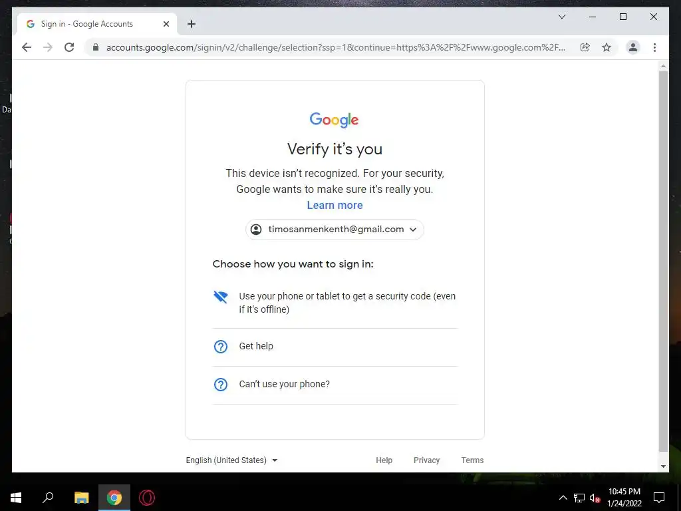Reload the page with the refresh icon
The image size is (681, 511).
[69, 47]
